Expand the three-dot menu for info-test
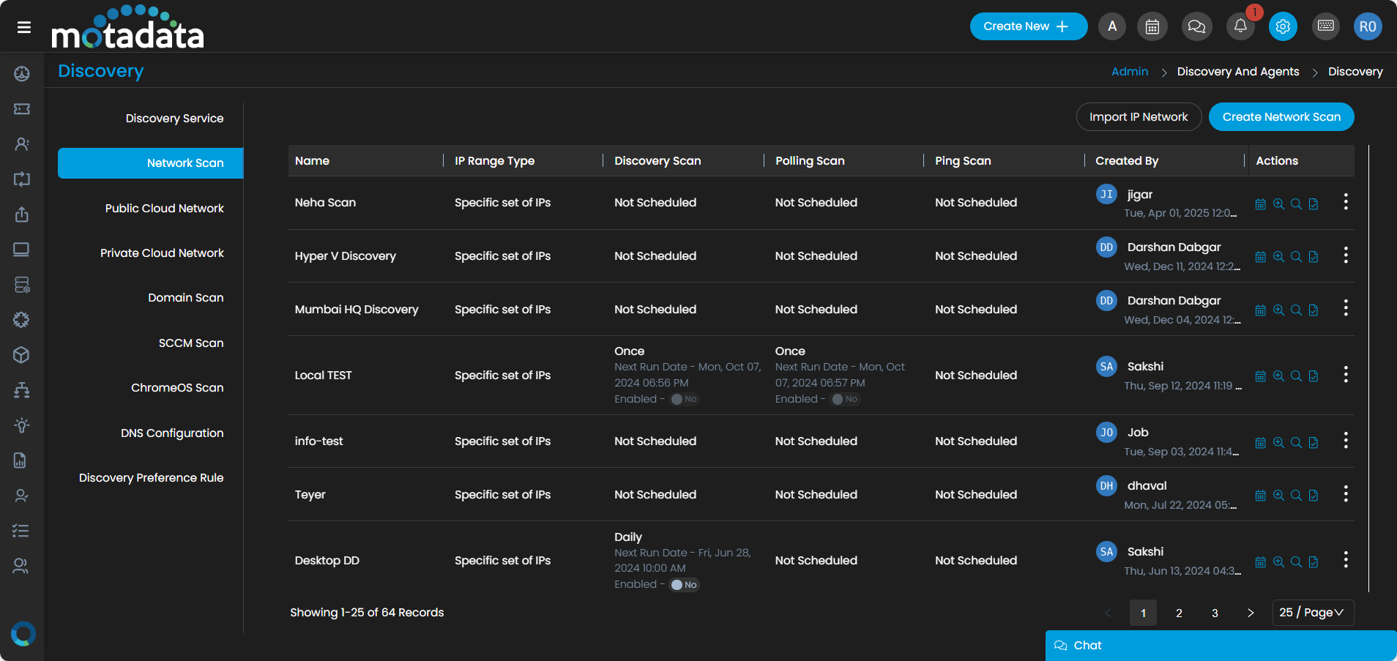1397x661 pixels. tap(1346, 441)
